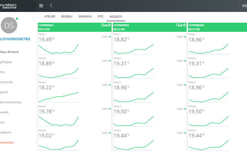Screen dimensions: 247x154
Task: Click trend arrow for CHP000001 Temp.5
Action: click(110, 133)
